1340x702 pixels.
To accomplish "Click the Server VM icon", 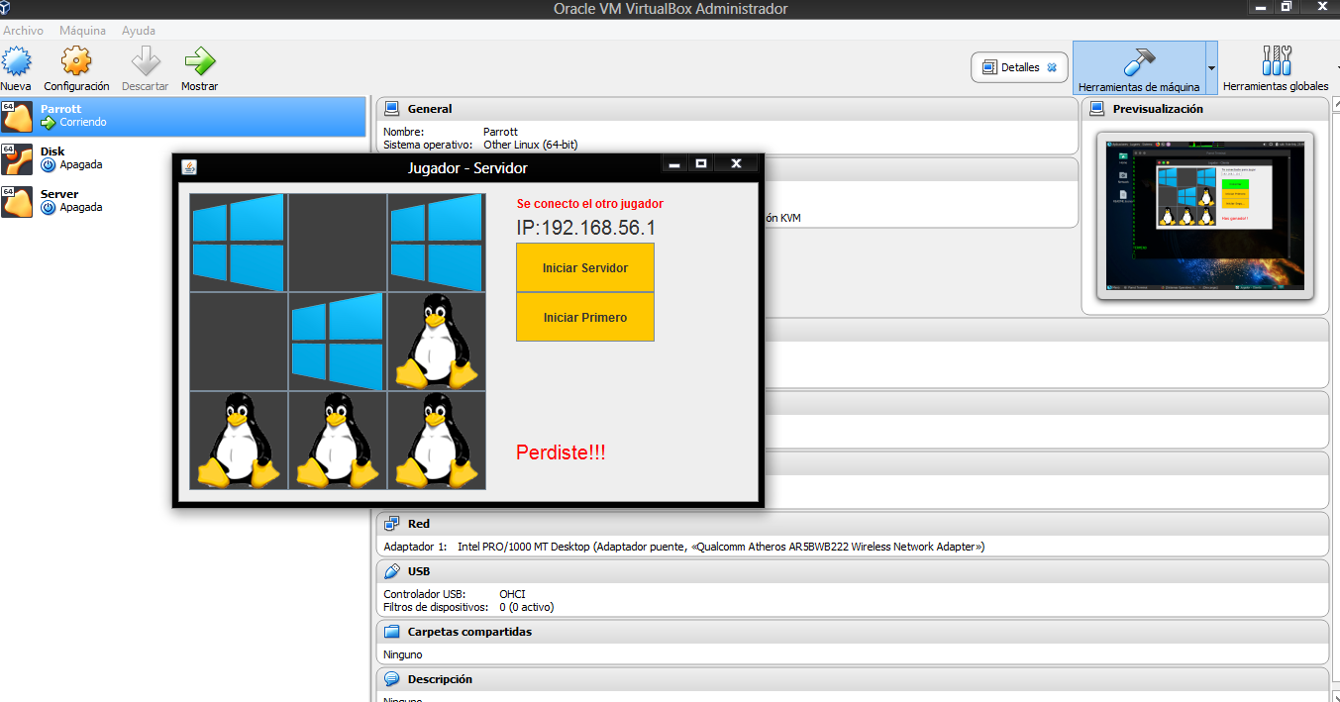I will tap(17, 201).
